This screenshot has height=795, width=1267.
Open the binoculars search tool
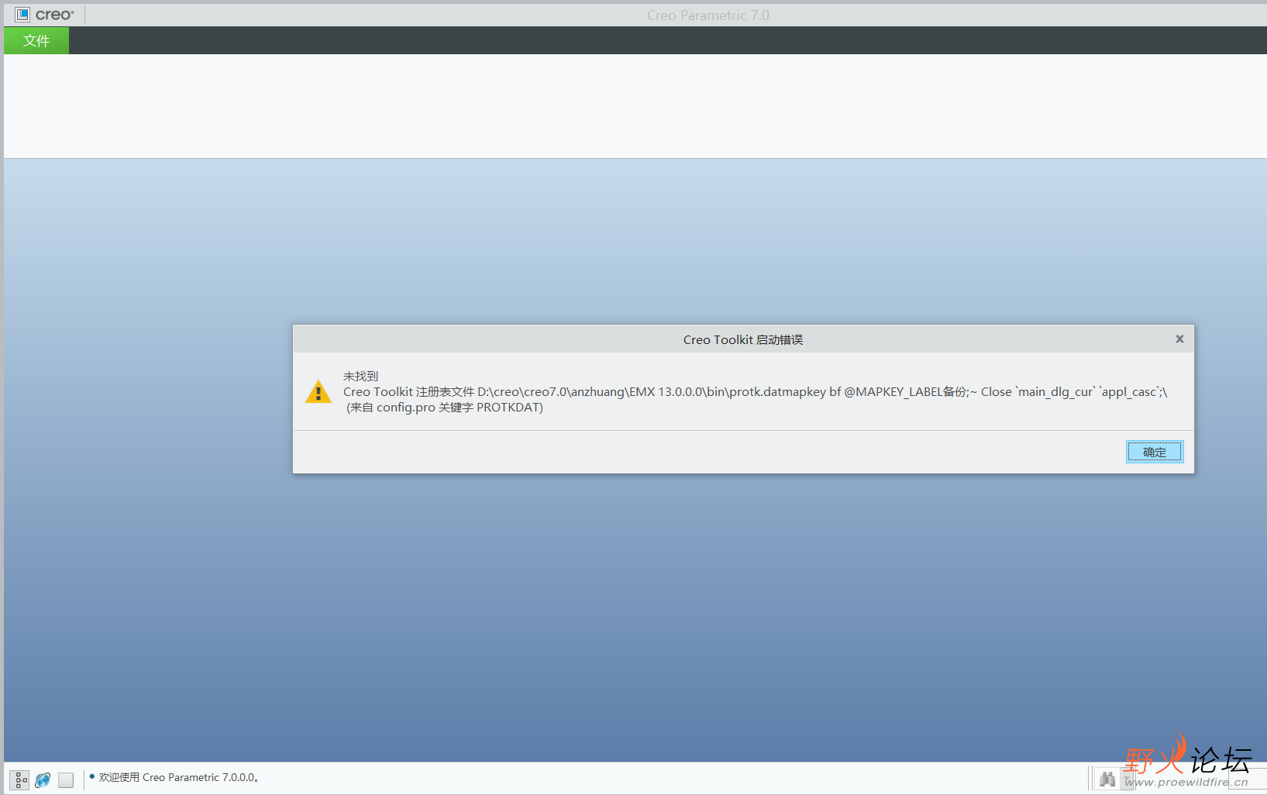tap(1107, 780)
